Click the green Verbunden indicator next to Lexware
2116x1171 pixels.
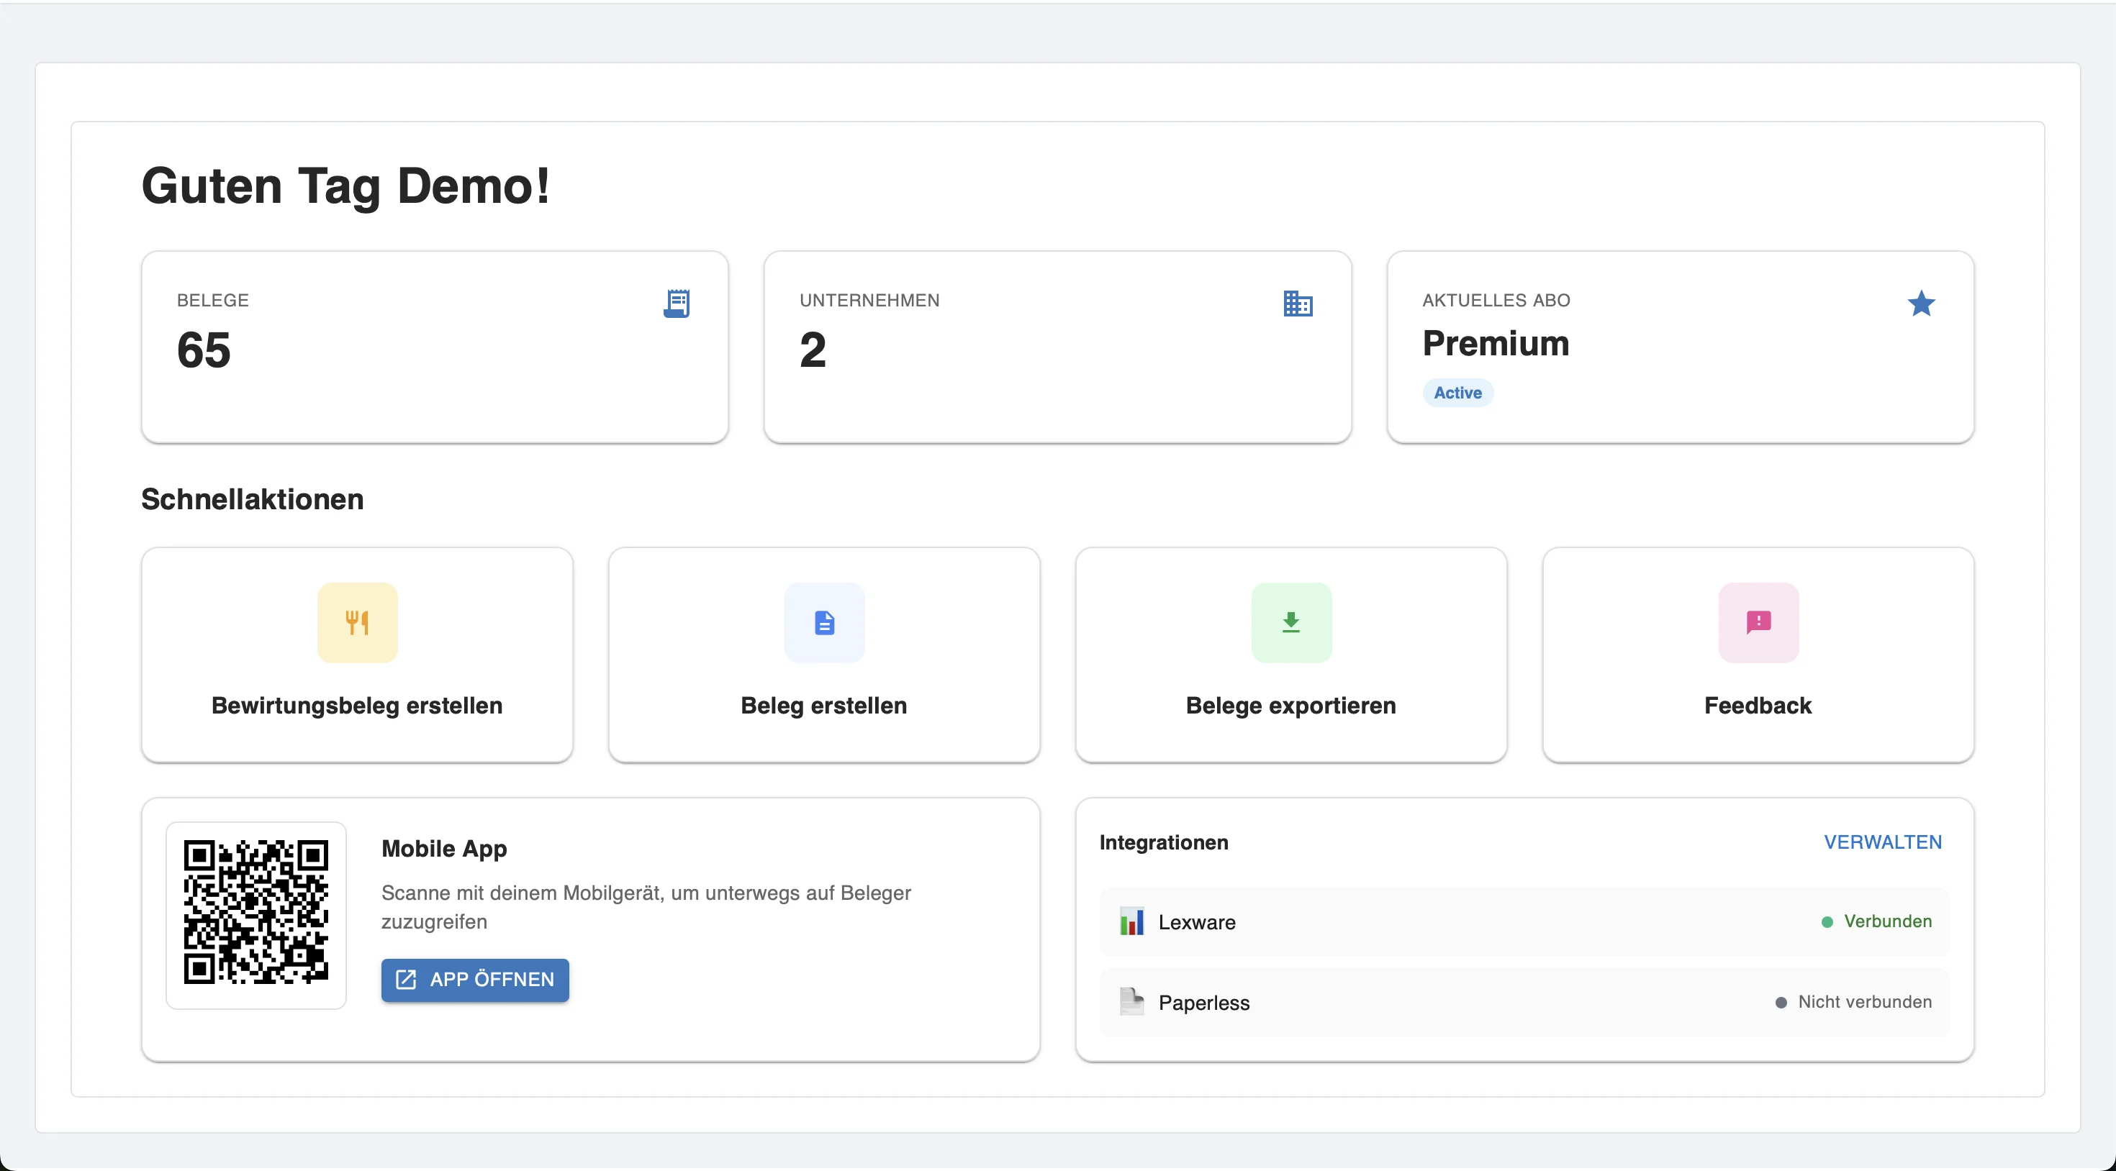pyautogui.click(x=1876, y=921)
